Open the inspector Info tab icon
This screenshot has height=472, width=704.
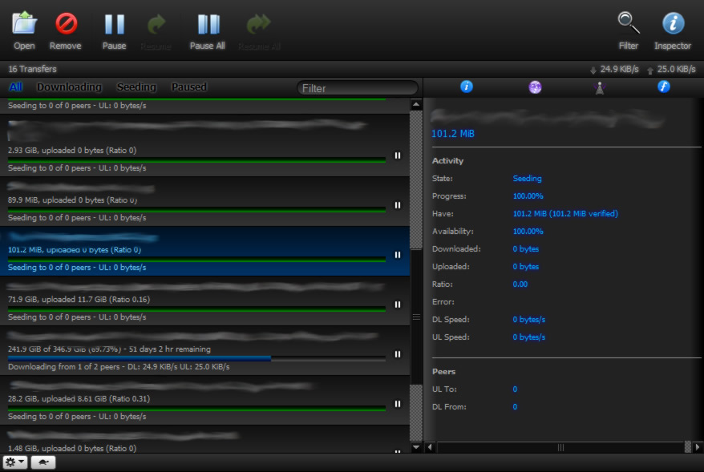click(467, 87)
